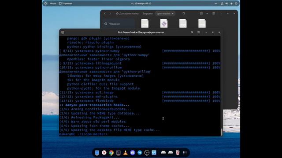Open search in the file manager window
282x158 pixels.
184,14
